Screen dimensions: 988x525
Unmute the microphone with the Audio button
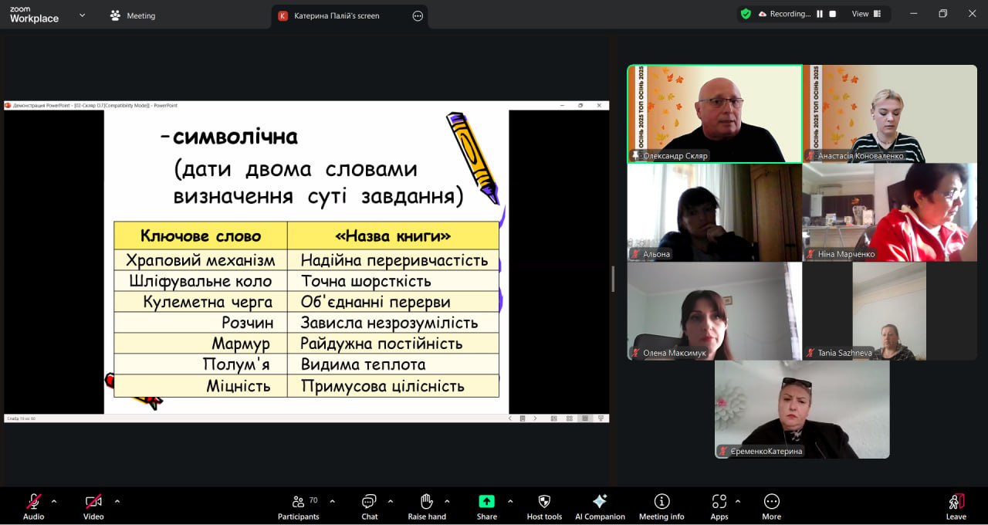pyautogui.click(x=33, y=506)
